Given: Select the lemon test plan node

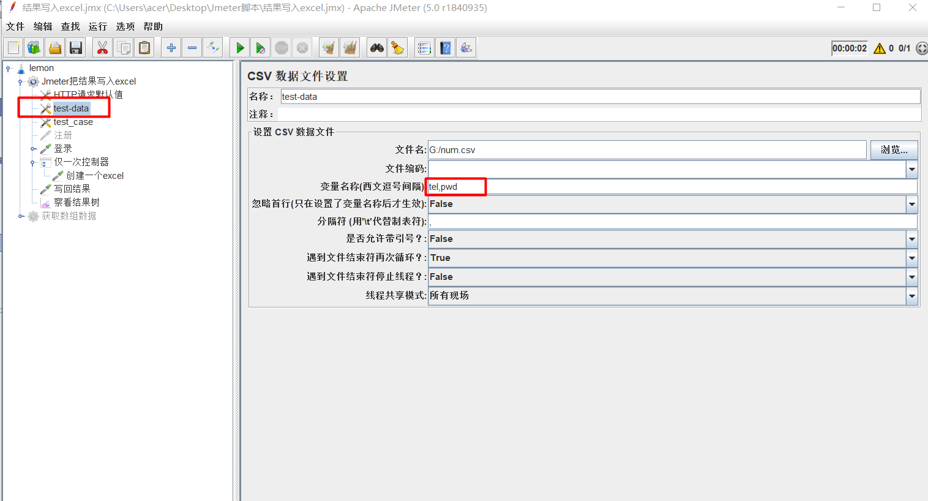Looking at the screenshot, I should (x=42, y=68).
